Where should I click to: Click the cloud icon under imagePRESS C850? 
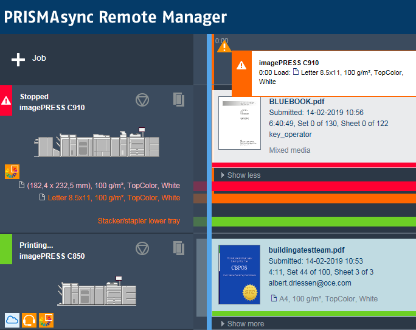[x=12, y=320]
